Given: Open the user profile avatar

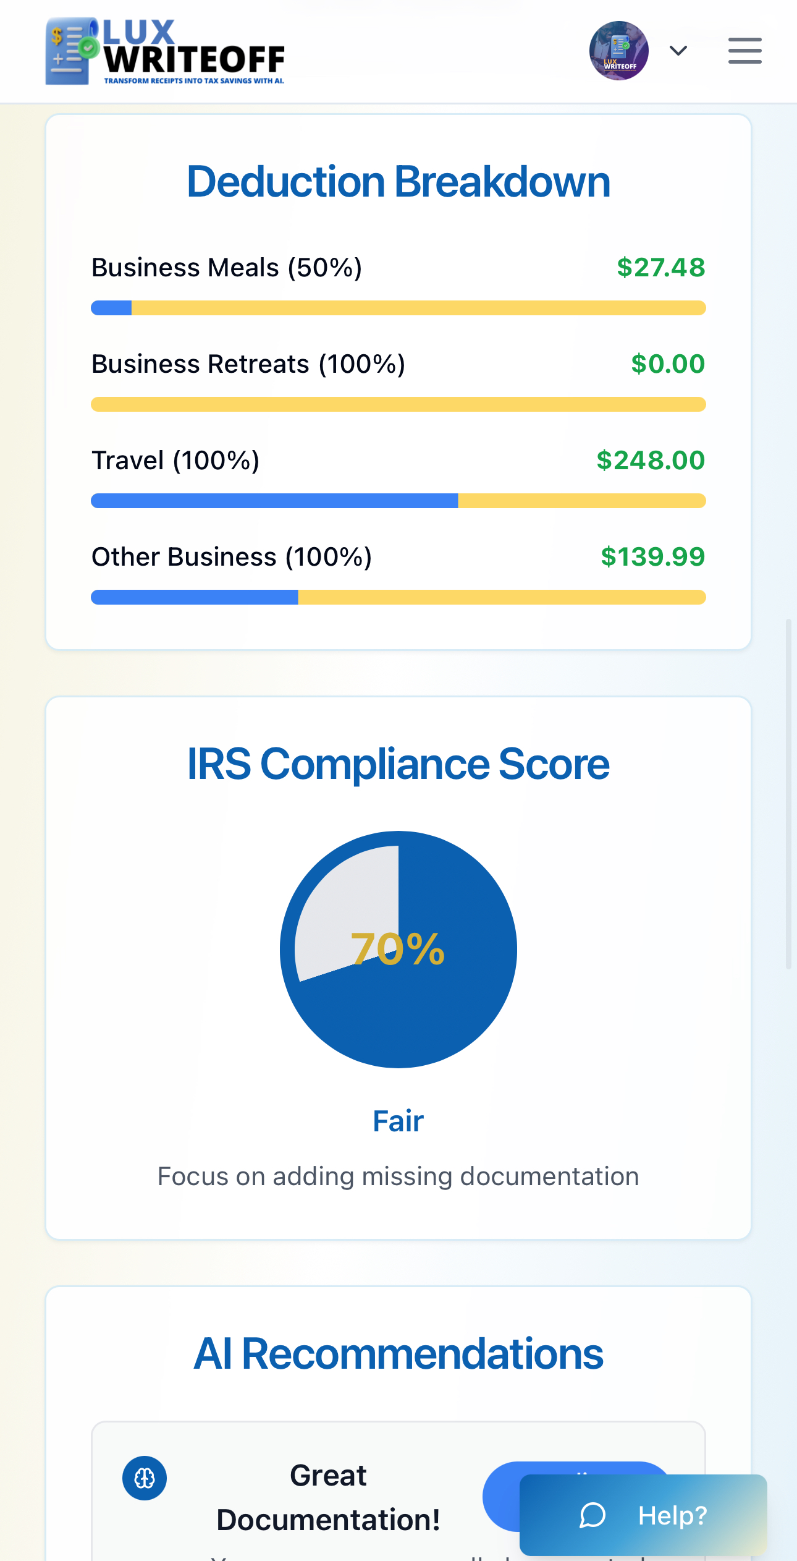Looking at the screenshot, I should 618,51.
